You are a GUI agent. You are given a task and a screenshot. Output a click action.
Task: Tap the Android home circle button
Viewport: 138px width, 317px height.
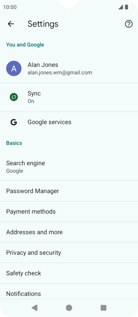(69, 308)
